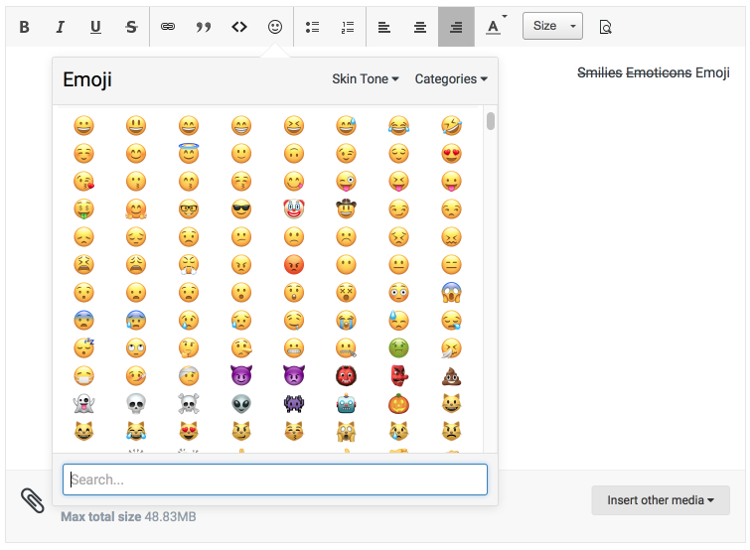Pick the cowboy hat face emoji
This screenshot has width=750, height=550.
click(x=346, y=208)
